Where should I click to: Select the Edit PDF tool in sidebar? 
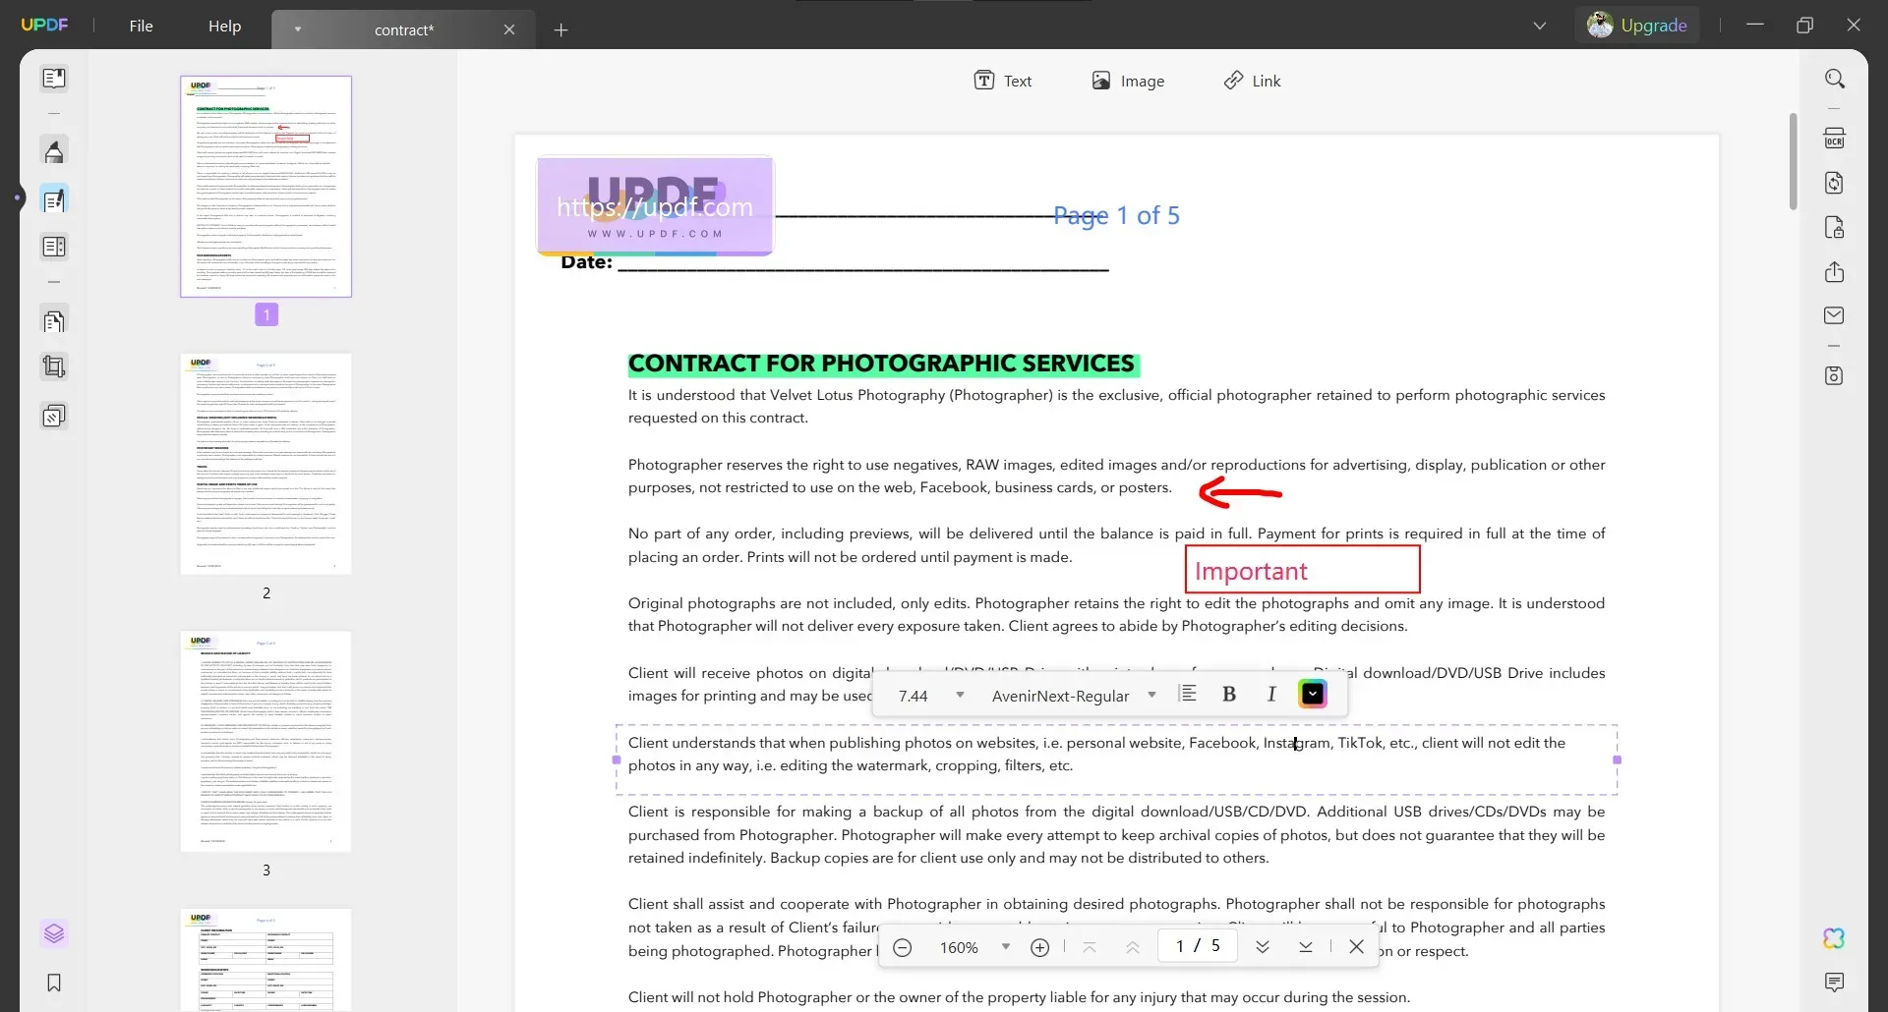point(54,200)
